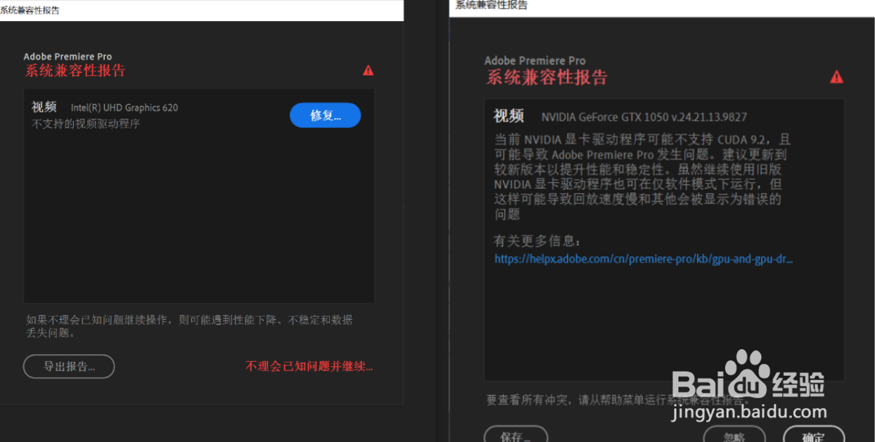Open the helpx.adobe.com GPU driver link
The image size is (875, 442).
(643, 259)
